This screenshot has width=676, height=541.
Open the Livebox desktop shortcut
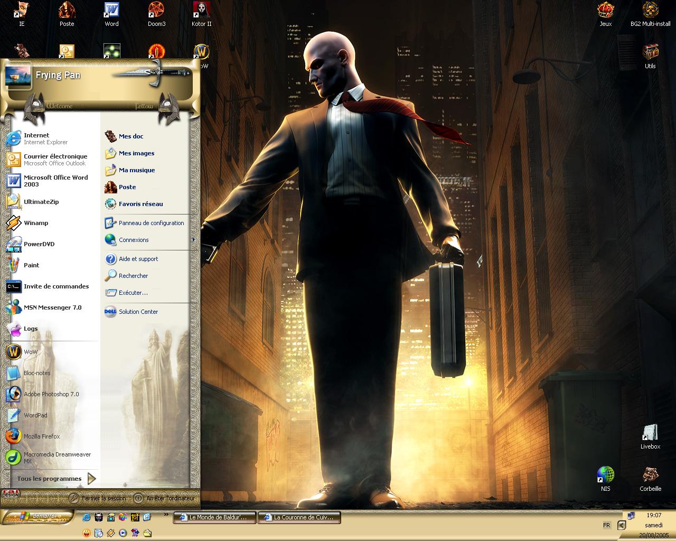coord(650,437)
